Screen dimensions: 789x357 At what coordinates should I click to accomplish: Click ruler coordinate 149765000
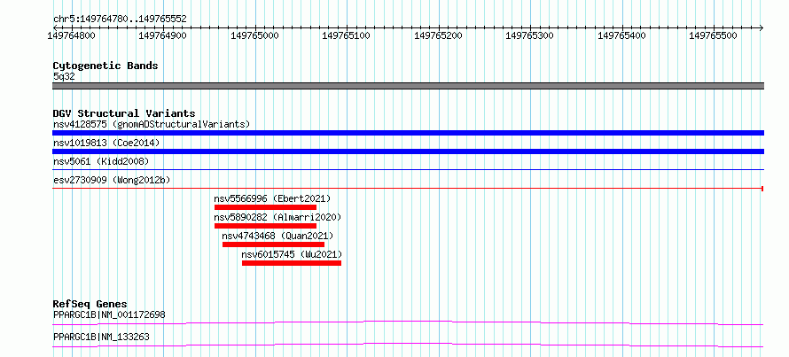(x=254, y=35)
